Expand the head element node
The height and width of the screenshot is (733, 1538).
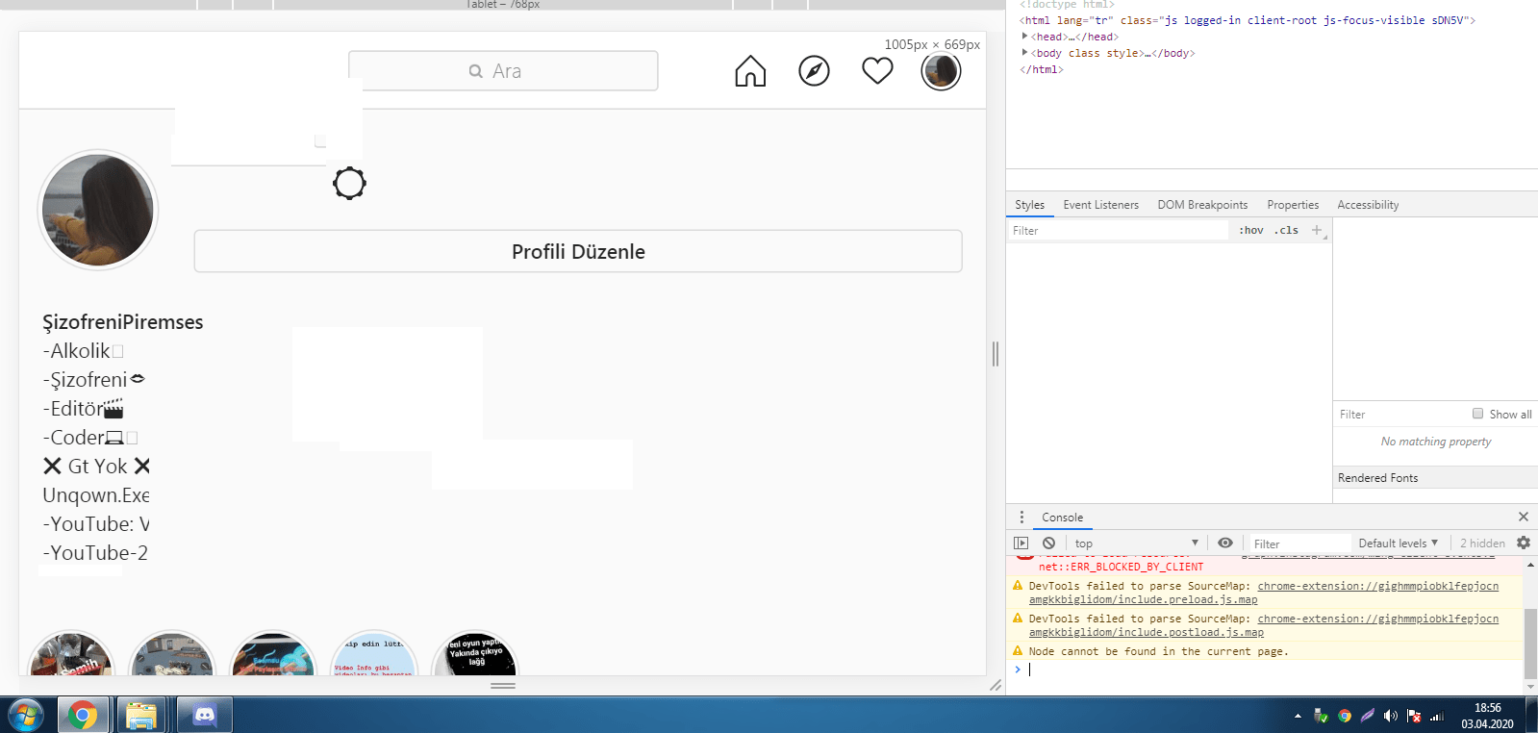point(1024,37)
